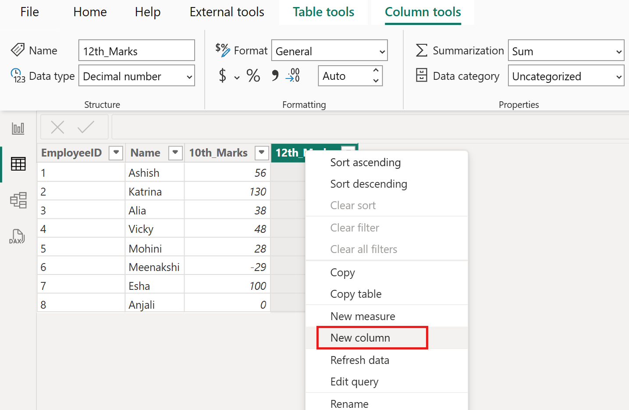The width and height of the screenshot is (629, 410).
Task: Cancel the formula with the X button
Action: tap(57, 127)
